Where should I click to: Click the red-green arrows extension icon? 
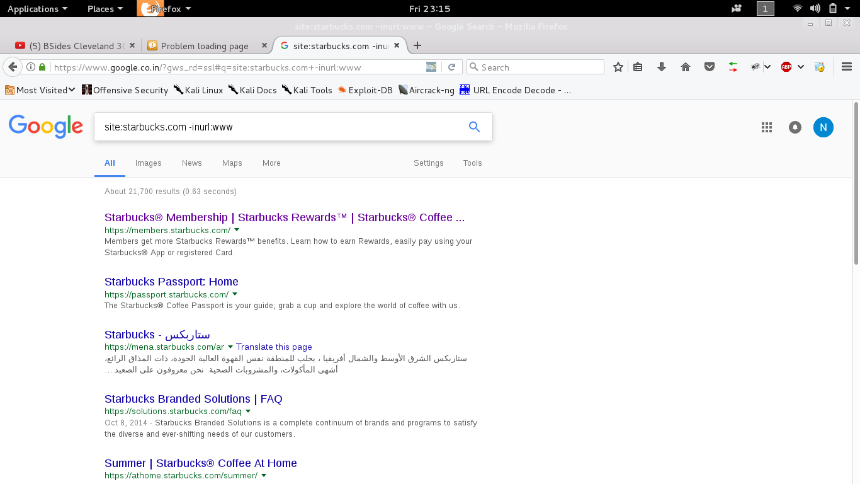(x=733, y=67)
